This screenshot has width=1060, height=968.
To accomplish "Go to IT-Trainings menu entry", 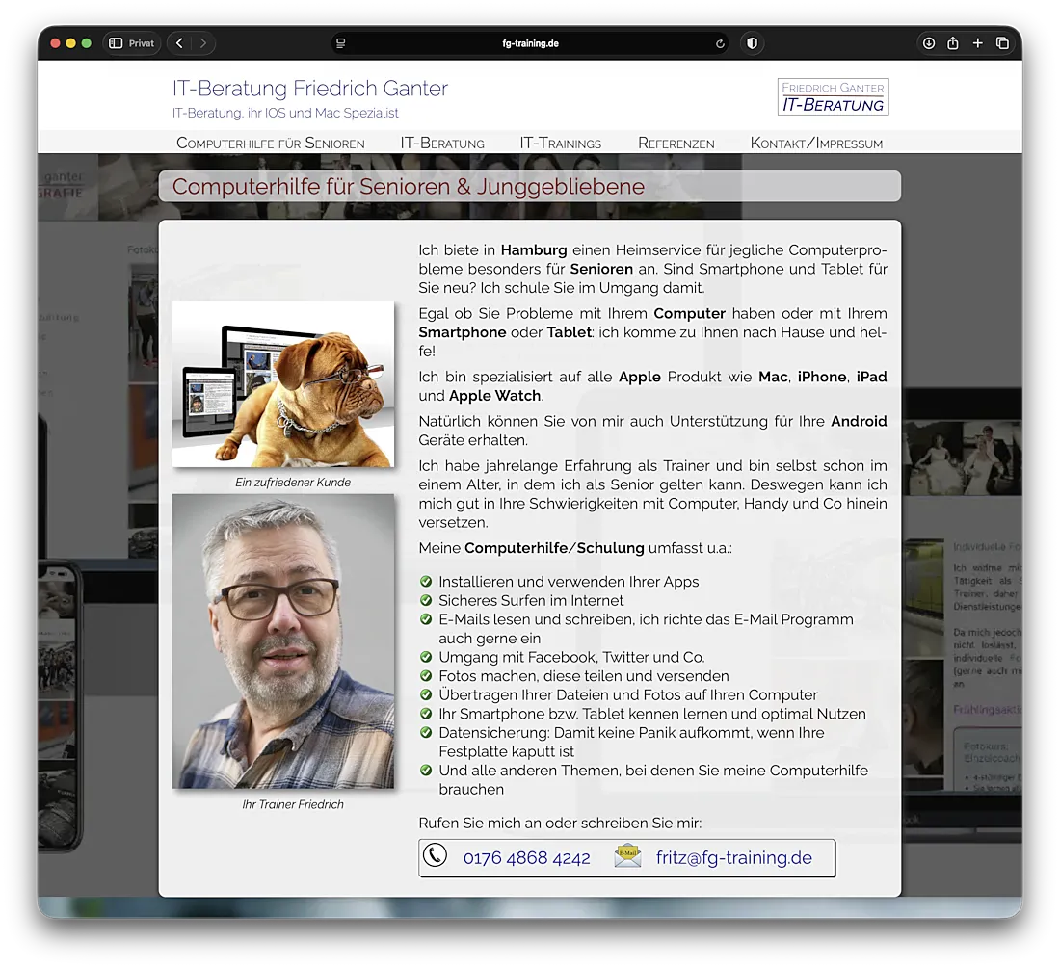I will point(560,144).
